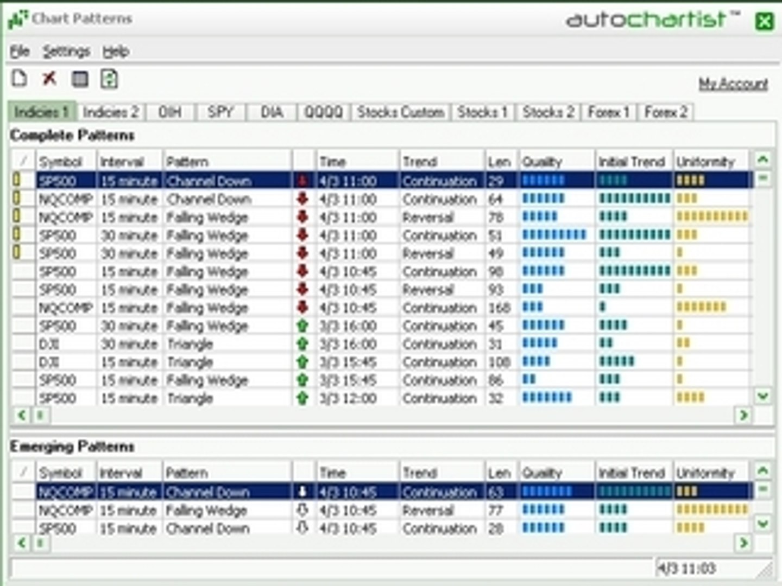The height and width of the screenshot is (586, 782).
Task: Click the gray square toolbar icon
Action: tap(80, 79)
